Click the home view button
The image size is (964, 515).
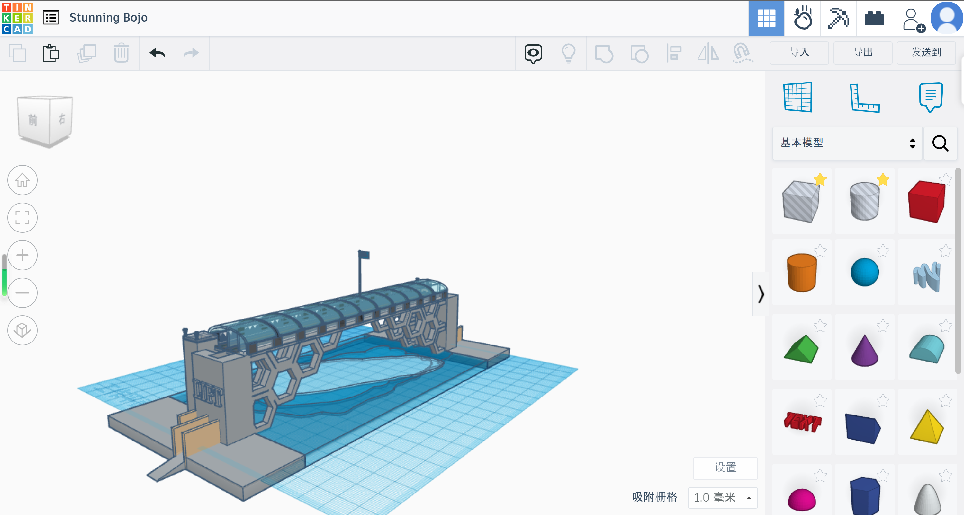click(23, 180)
